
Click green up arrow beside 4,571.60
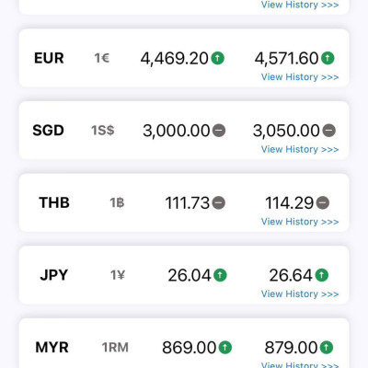tap(328, 58)
